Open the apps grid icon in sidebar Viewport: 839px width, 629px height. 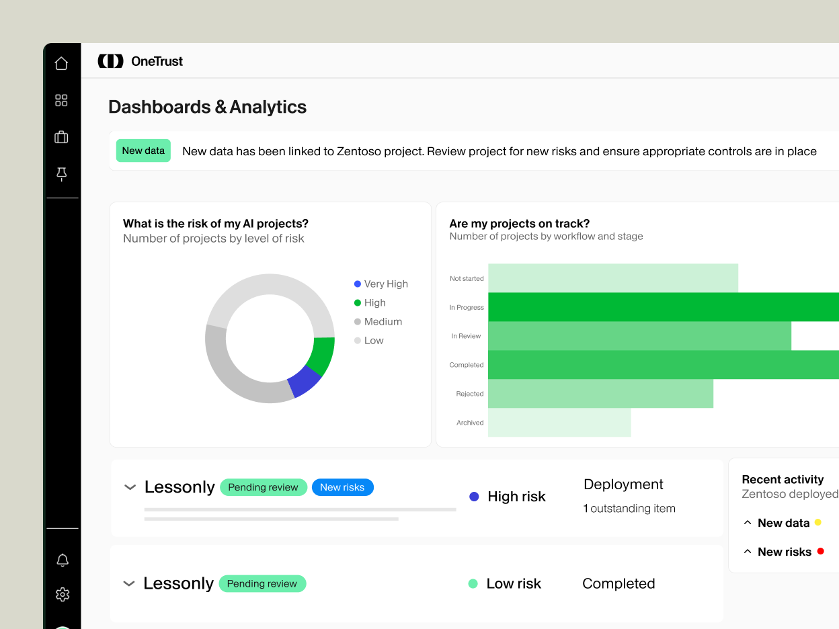click(x=62, y=100)
